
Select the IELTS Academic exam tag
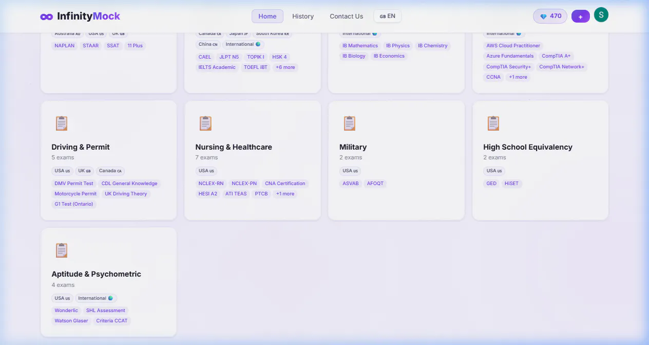click(x=217, y=67)
